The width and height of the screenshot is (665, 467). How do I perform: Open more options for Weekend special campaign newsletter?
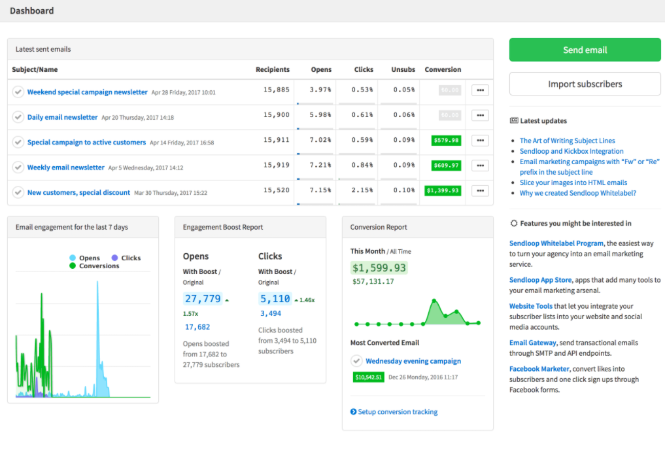(x=480, y=90)
